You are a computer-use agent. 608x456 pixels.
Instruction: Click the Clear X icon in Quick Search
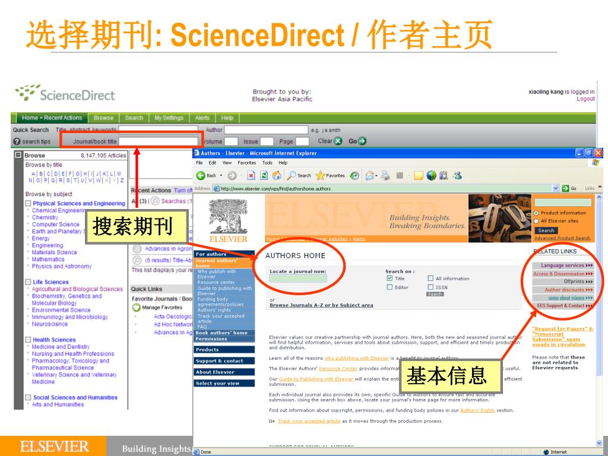tap(338, 141)
